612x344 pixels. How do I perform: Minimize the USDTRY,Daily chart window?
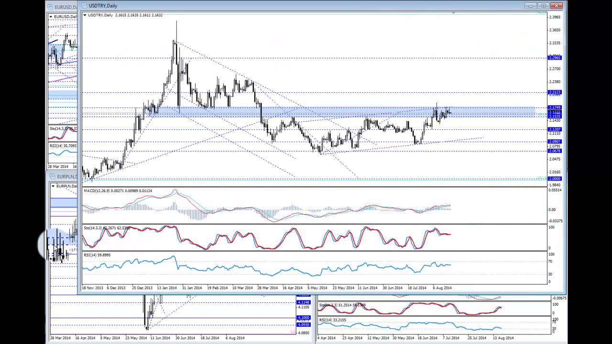click(531, 6)
